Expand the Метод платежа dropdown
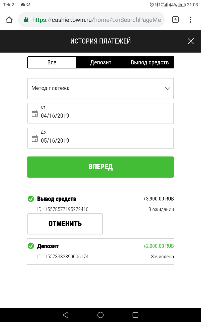The image size is (201, 322). click(100, 89)
